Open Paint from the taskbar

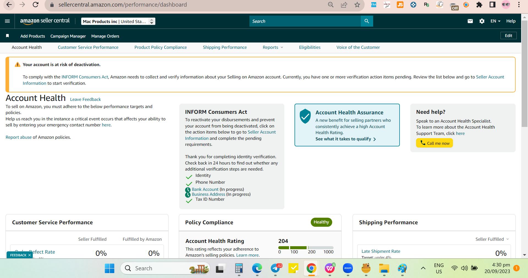pos(402,268)
